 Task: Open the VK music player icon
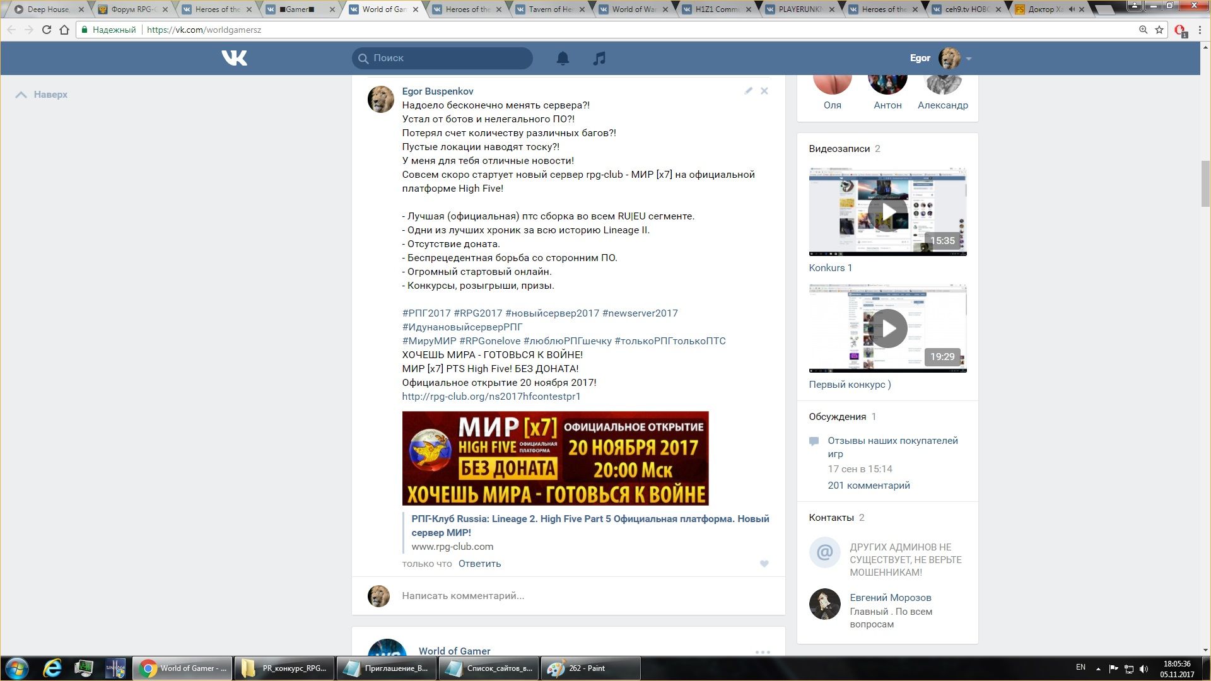click(599, 58)
